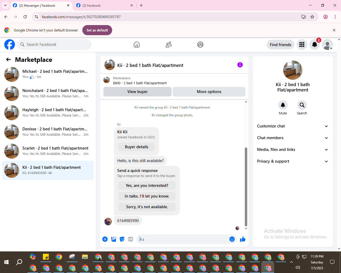Viewport: 341px width, 273px height.
Task: Open the large listing photo in info panel
Action: coord(293,70)
